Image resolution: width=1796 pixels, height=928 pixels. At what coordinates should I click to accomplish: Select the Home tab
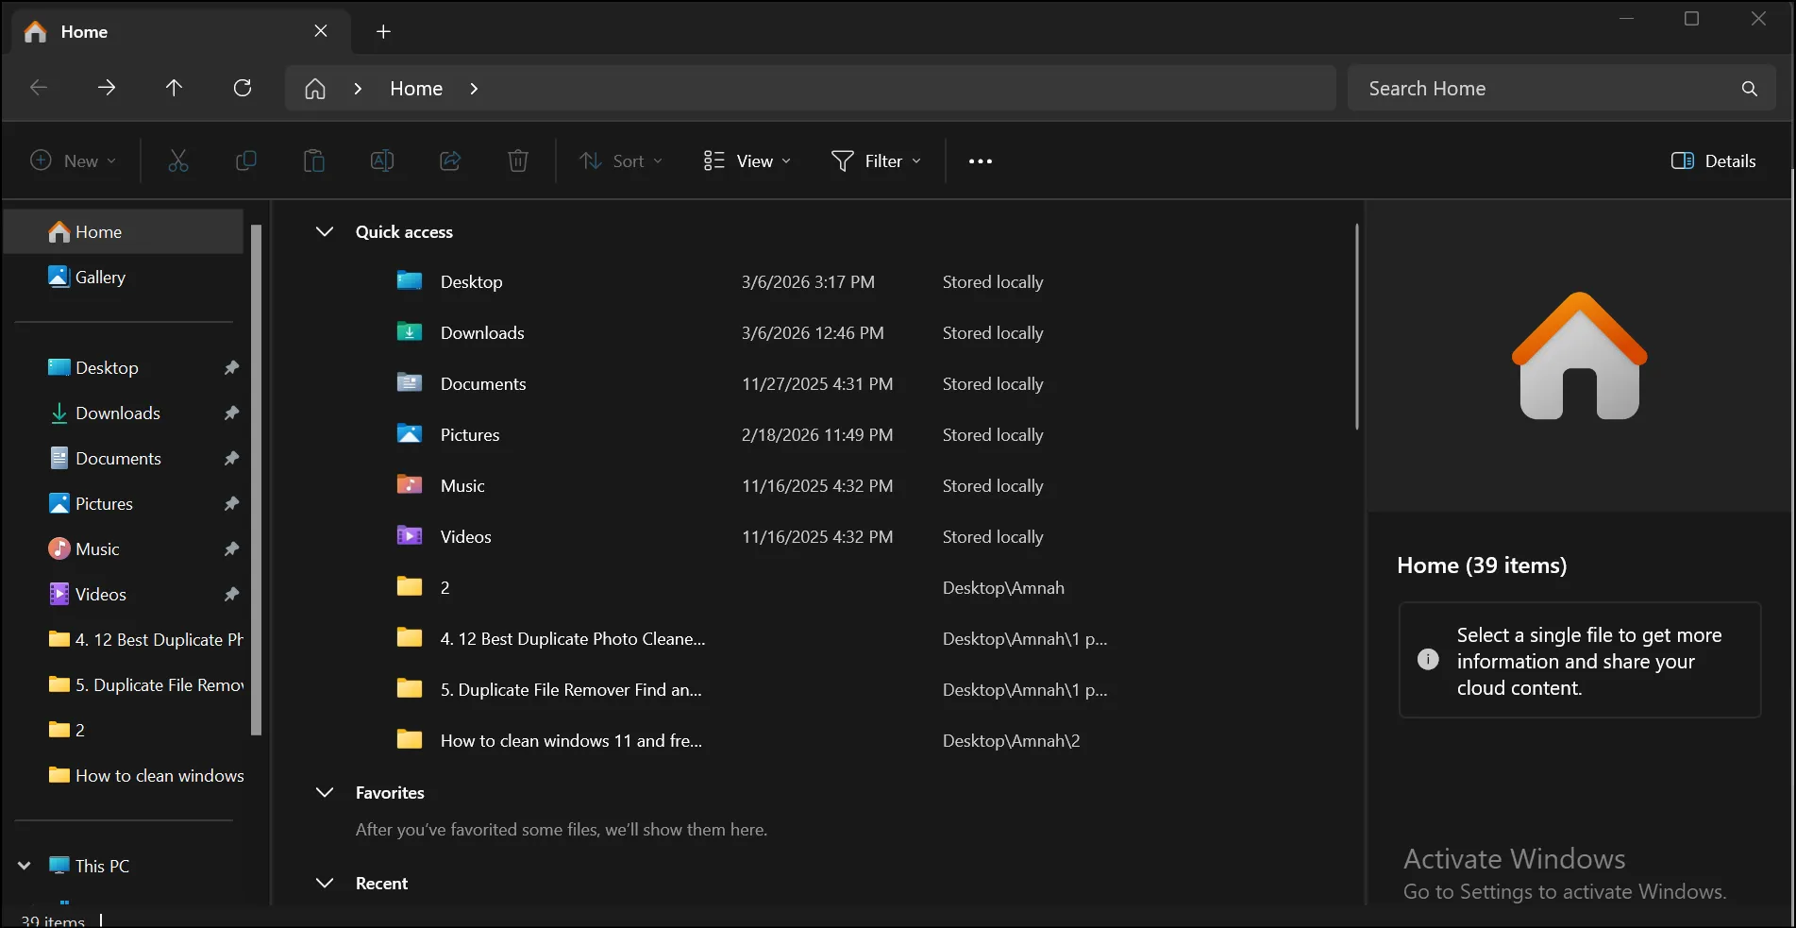click(83, 31)
